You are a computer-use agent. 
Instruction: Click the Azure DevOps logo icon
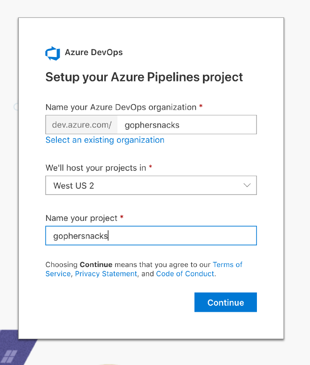(x=53, y=53)
